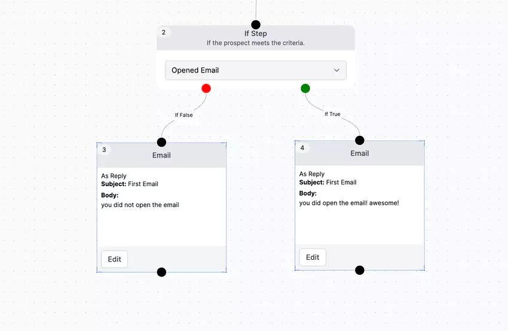Select the Email step 3 header
This screenshot has width=508, height=331.
click(161, 155)
